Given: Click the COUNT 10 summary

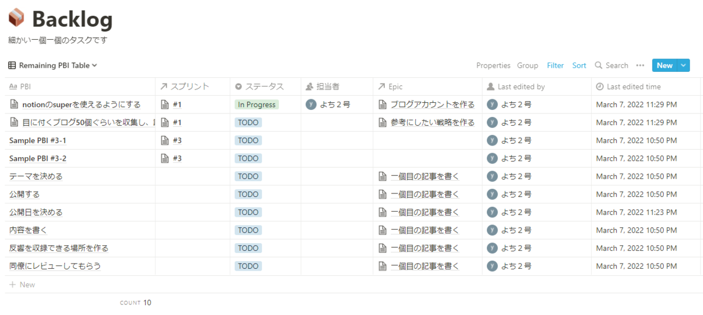Looking at the screenshot, I should click(x=135, y=303).
